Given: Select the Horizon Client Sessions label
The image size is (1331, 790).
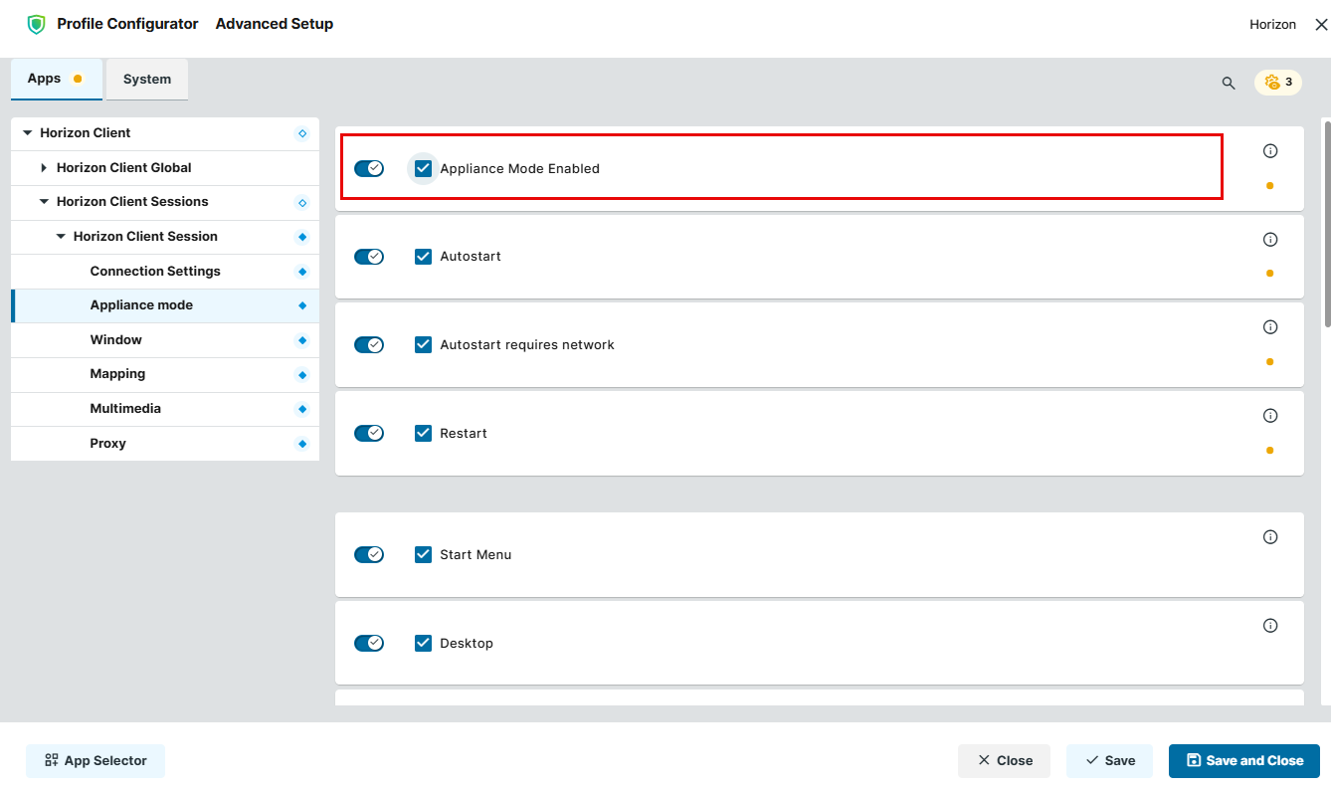Looking at the screenshot, I should point(132,202).
